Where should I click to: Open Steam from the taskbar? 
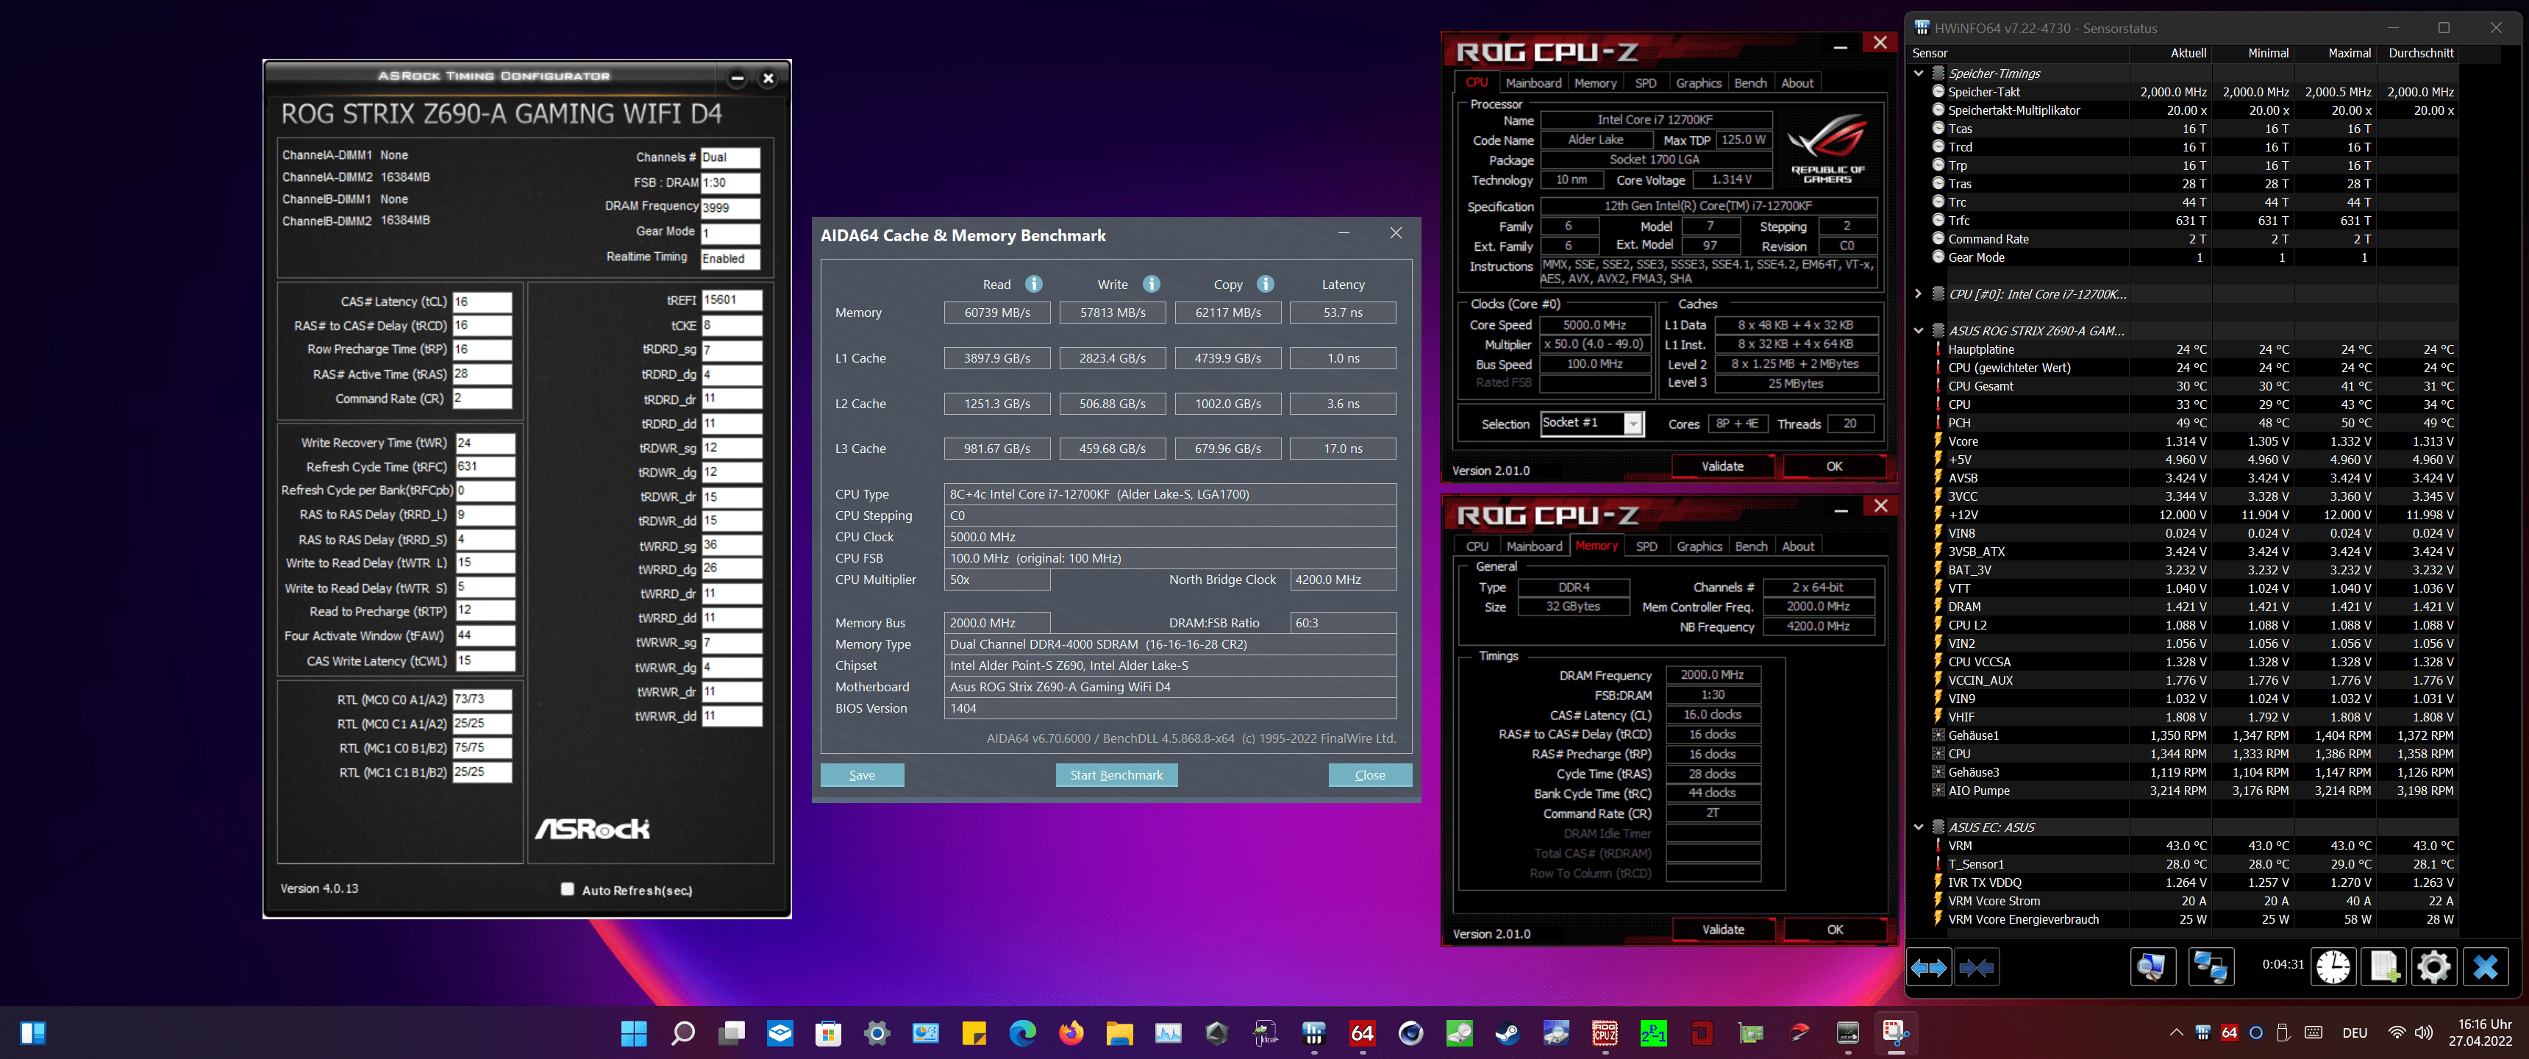[1508, 1033]
